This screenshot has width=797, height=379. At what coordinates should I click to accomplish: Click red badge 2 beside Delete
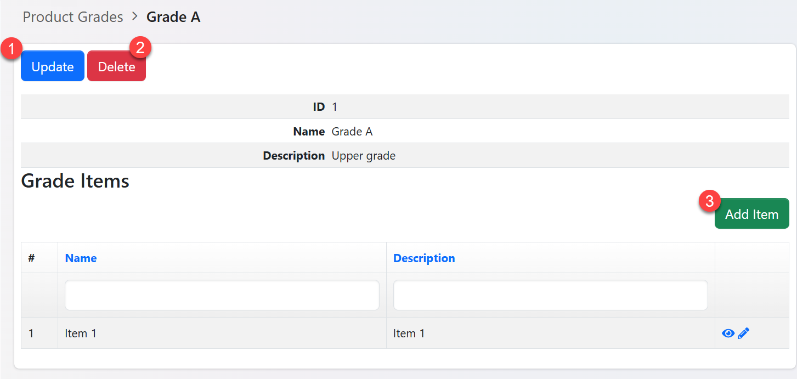(x=140, y=48)
